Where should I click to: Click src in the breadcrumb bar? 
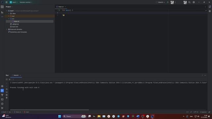click(x=10, y=112)
